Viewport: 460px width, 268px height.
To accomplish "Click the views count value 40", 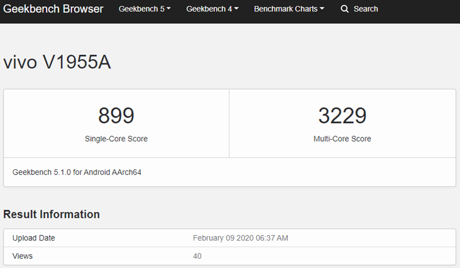I will (197, 256).
